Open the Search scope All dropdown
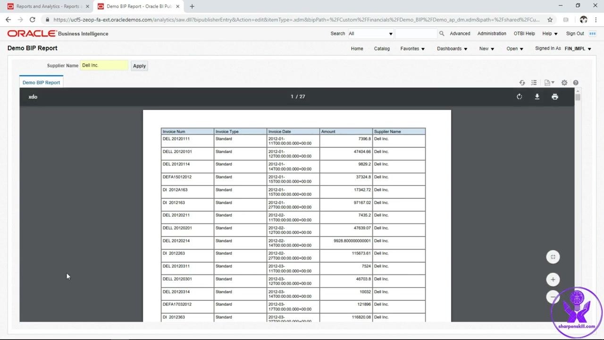 coord(370,34)
